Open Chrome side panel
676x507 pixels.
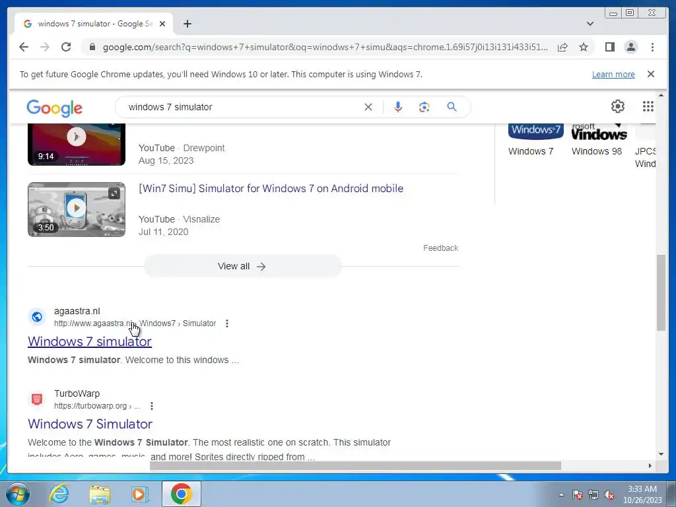coord(609,47)
